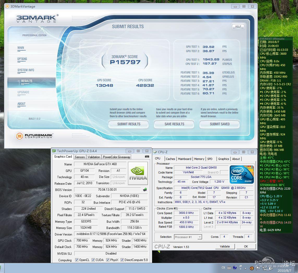Open the SPD tab in CPU-Z
The image size is (298, 273).
tap(210, 159)
